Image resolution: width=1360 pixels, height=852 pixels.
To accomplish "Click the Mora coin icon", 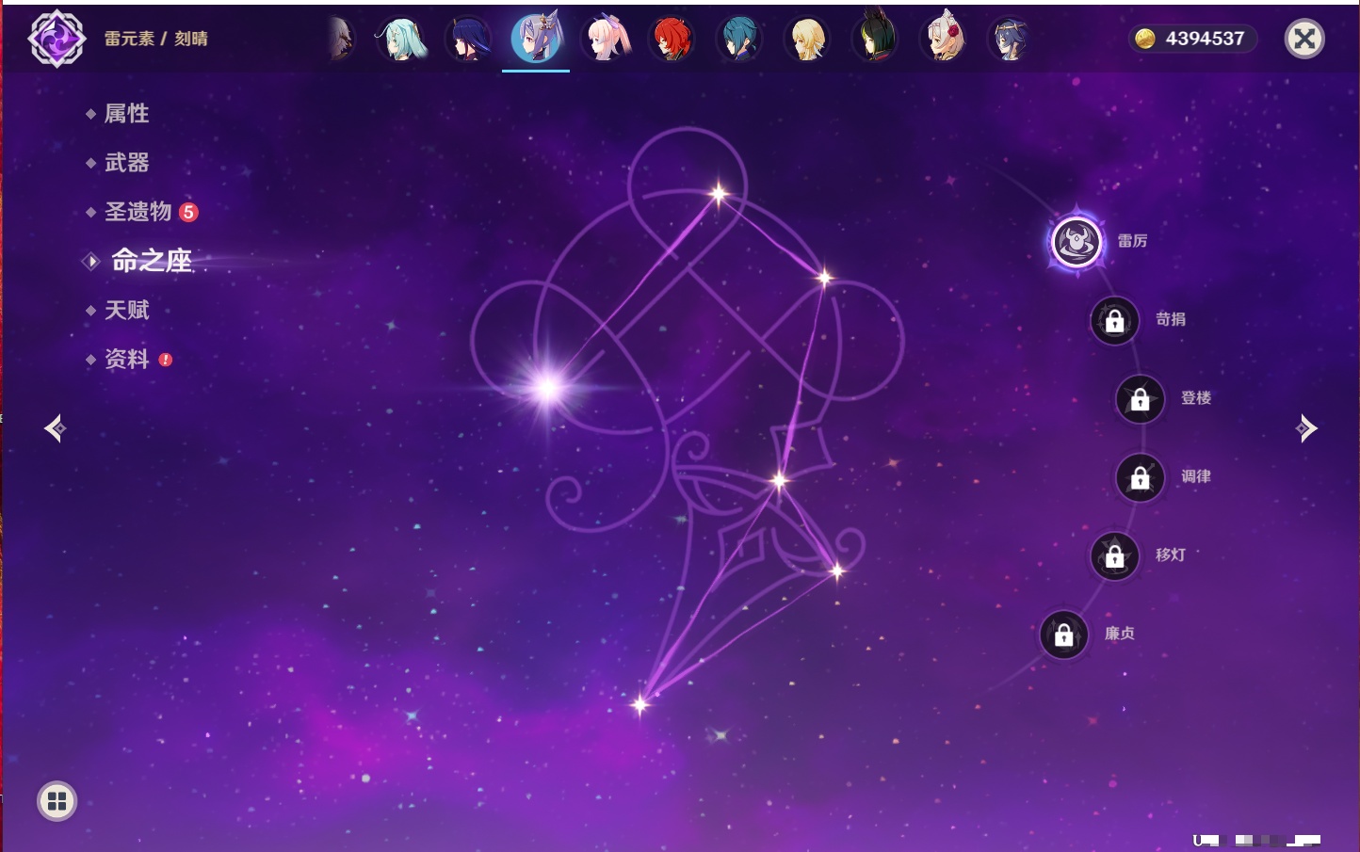I will pos(1145,39).
